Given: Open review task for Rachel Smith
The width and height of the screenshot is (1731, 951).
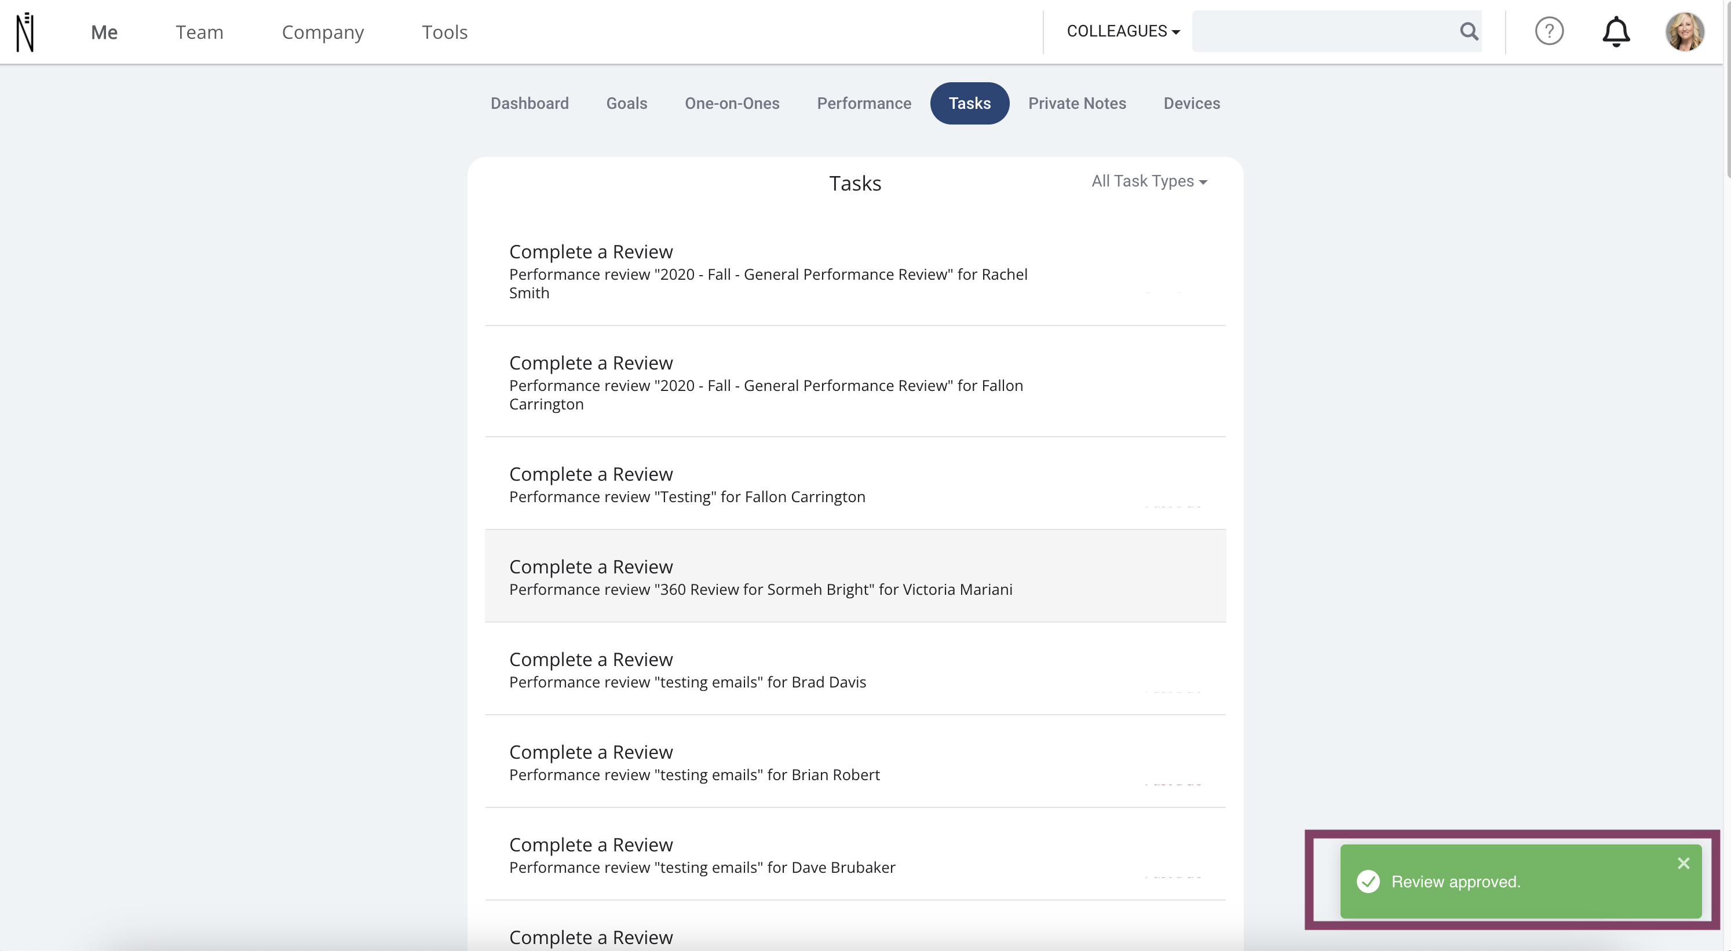Looking at the screenshot, I should tap(854, 270).
